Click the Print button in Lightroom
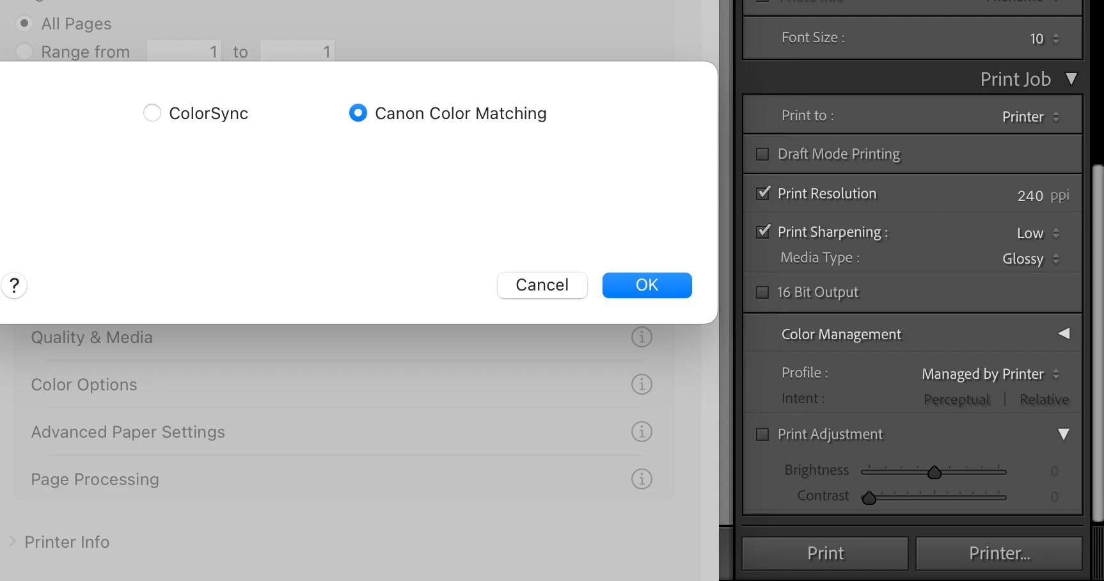Image resolution: width=1104 pixels, height=581 pixels. [825, 553]
